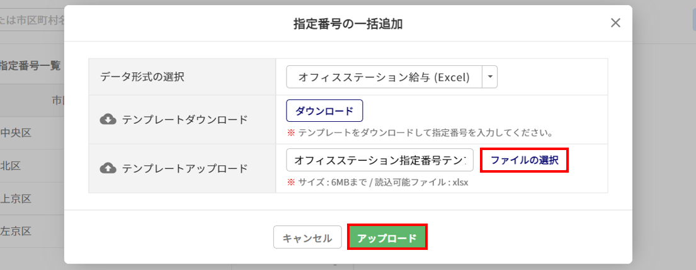Expand the data format dropdown arrow
The width and height of the screenshot is (696, 270).
click(490, 77)
